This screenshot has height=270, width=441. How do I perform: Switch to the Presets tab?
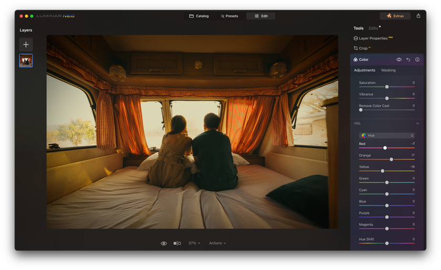click(x=229, y=16)
